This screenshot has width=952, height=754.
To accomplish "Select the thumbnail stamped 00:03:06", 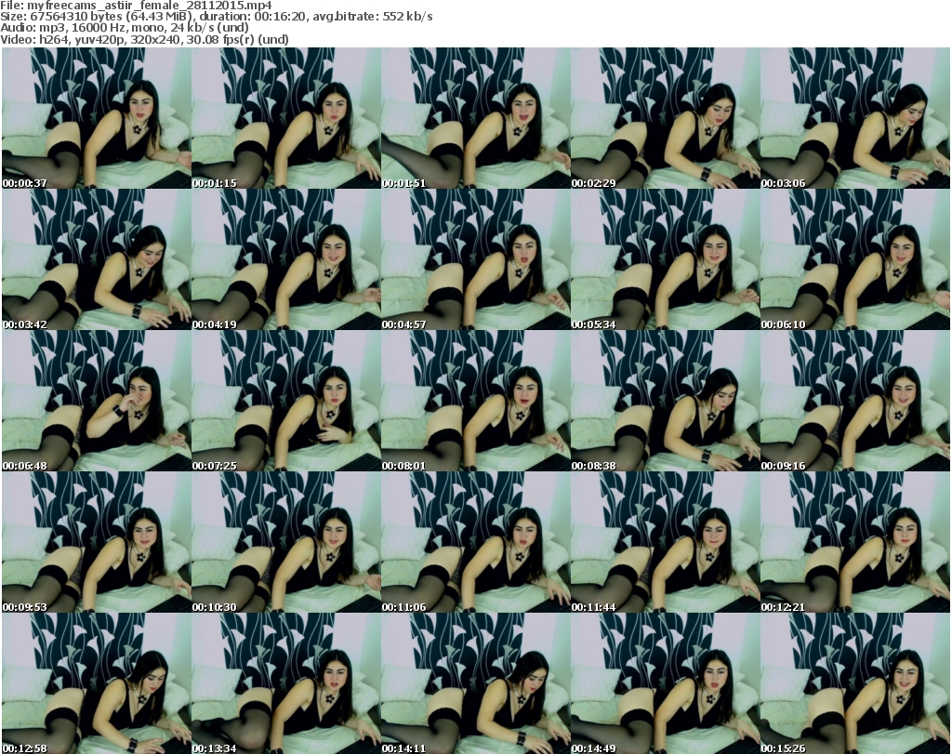I will pyautogui.click(x=855, y=118).
